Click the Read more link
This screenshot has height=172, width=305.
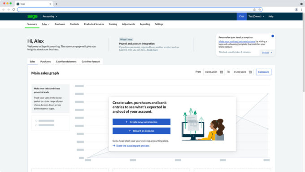(152, 50)
